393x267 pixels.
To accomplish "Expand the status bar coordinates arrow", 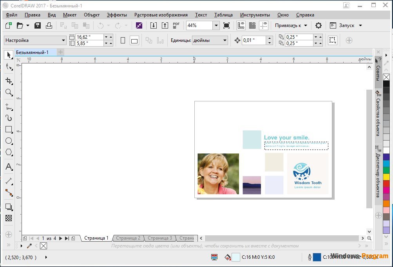I will (46, 257).
